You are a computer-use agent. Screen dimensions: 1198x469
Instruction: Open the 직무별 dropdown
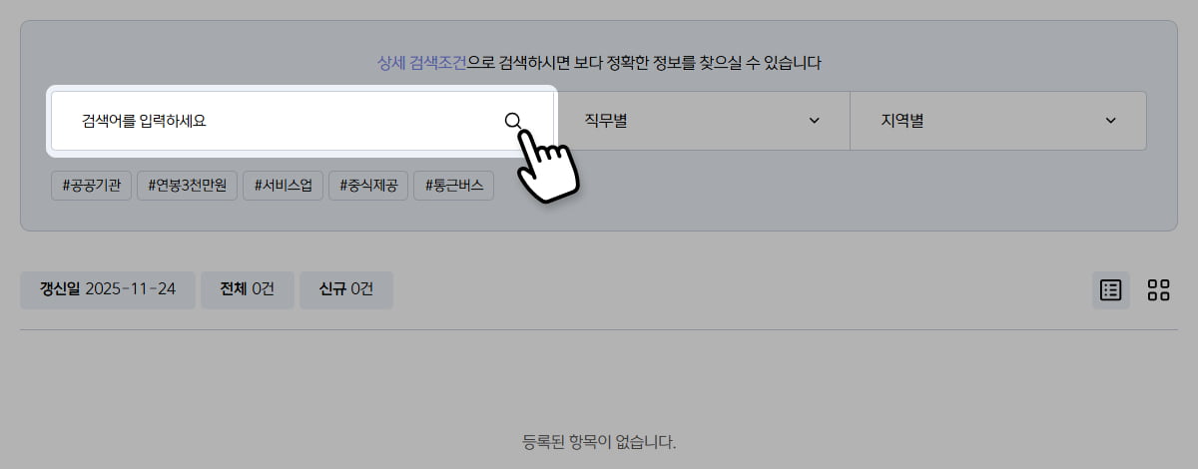(x=702, y=121)
